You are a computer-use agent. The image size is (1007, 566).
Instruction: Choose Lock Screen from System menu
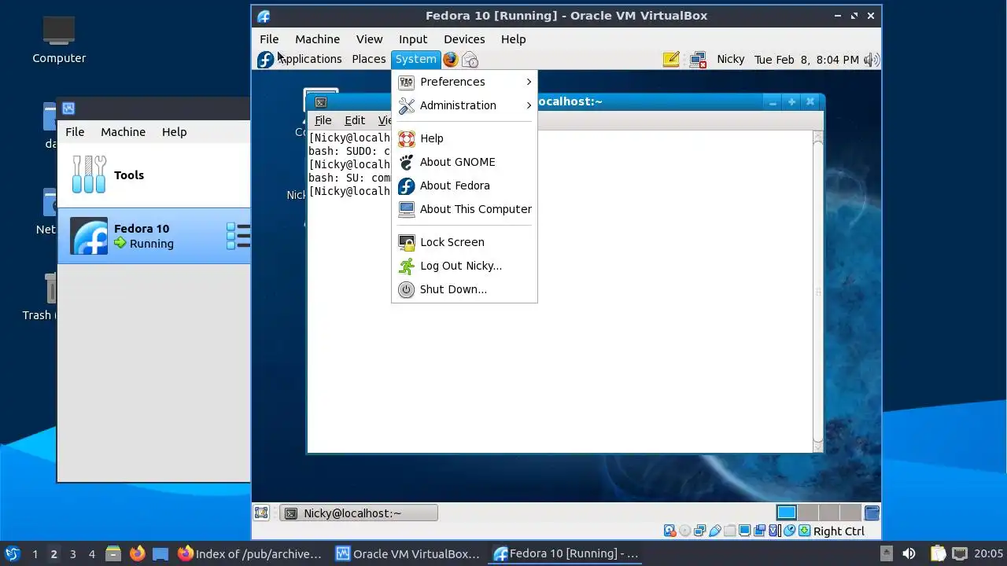coord(464,242)
